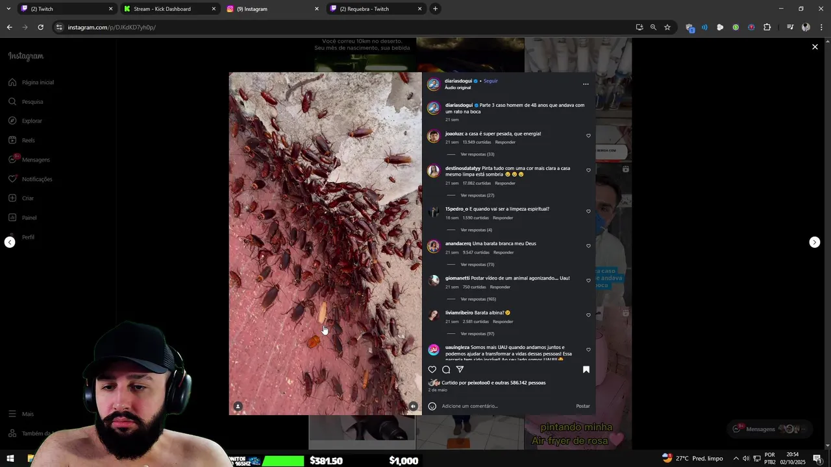
Task: Click outras 586.142 pessoas likes link
Action: [521, 383]
